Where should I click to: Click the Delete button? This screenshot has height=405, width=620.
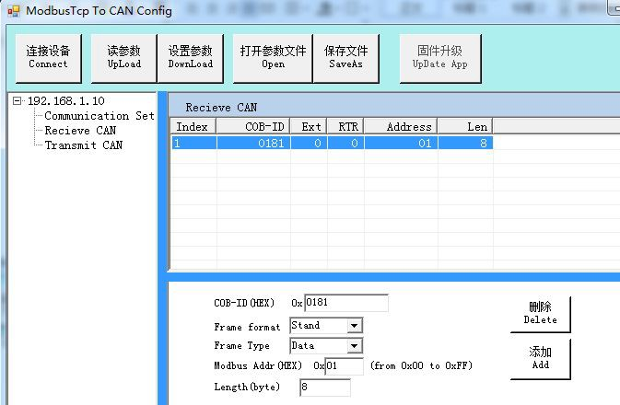click(540, 314)
